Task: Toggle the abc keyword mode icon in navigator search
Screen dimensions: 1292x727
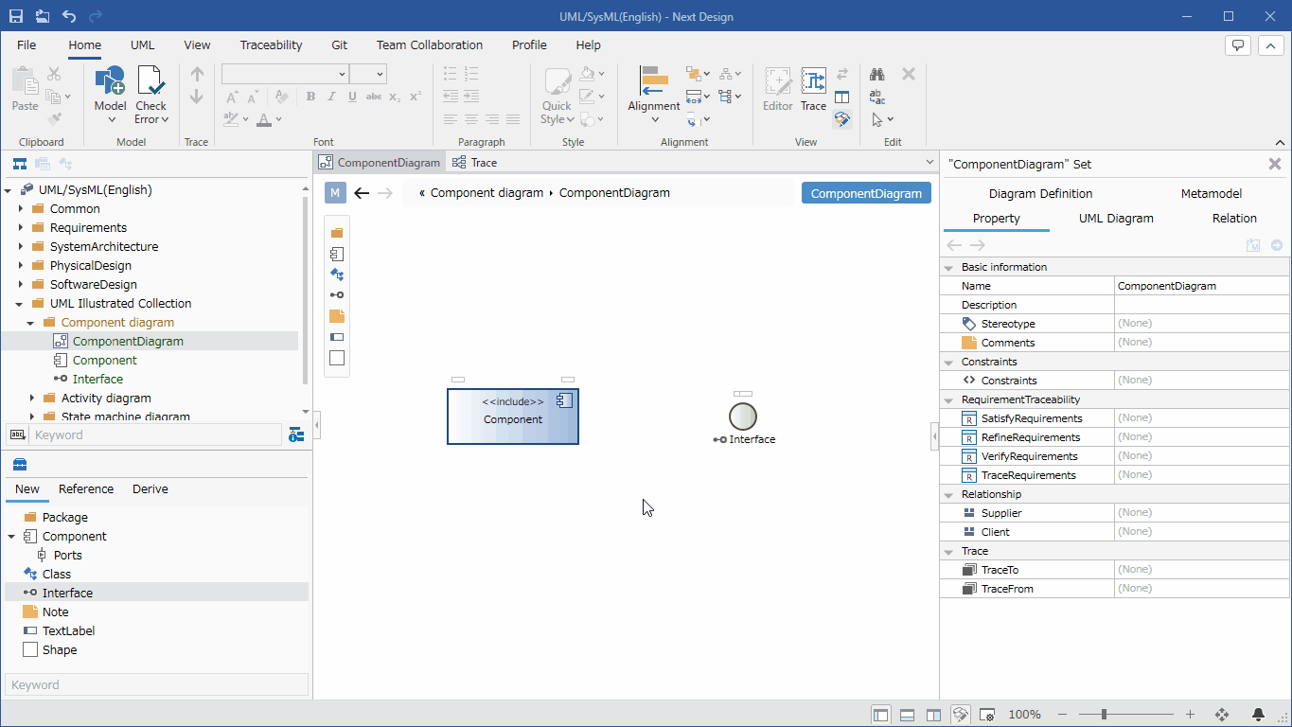Action: click(17, 435)
